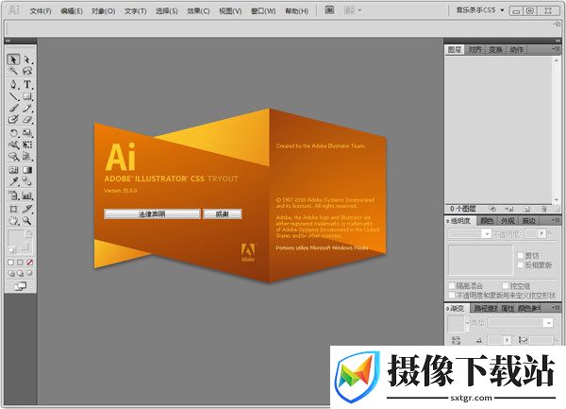Open the 文件(F) menu
566x409 pixels.
pos(41,11)
